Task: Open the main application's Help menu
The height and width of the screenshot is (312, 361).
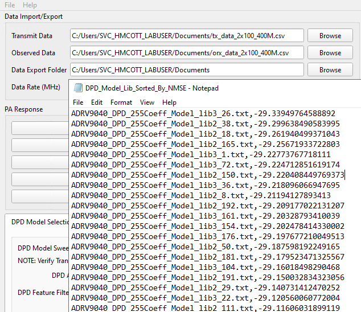Action: 30,5
